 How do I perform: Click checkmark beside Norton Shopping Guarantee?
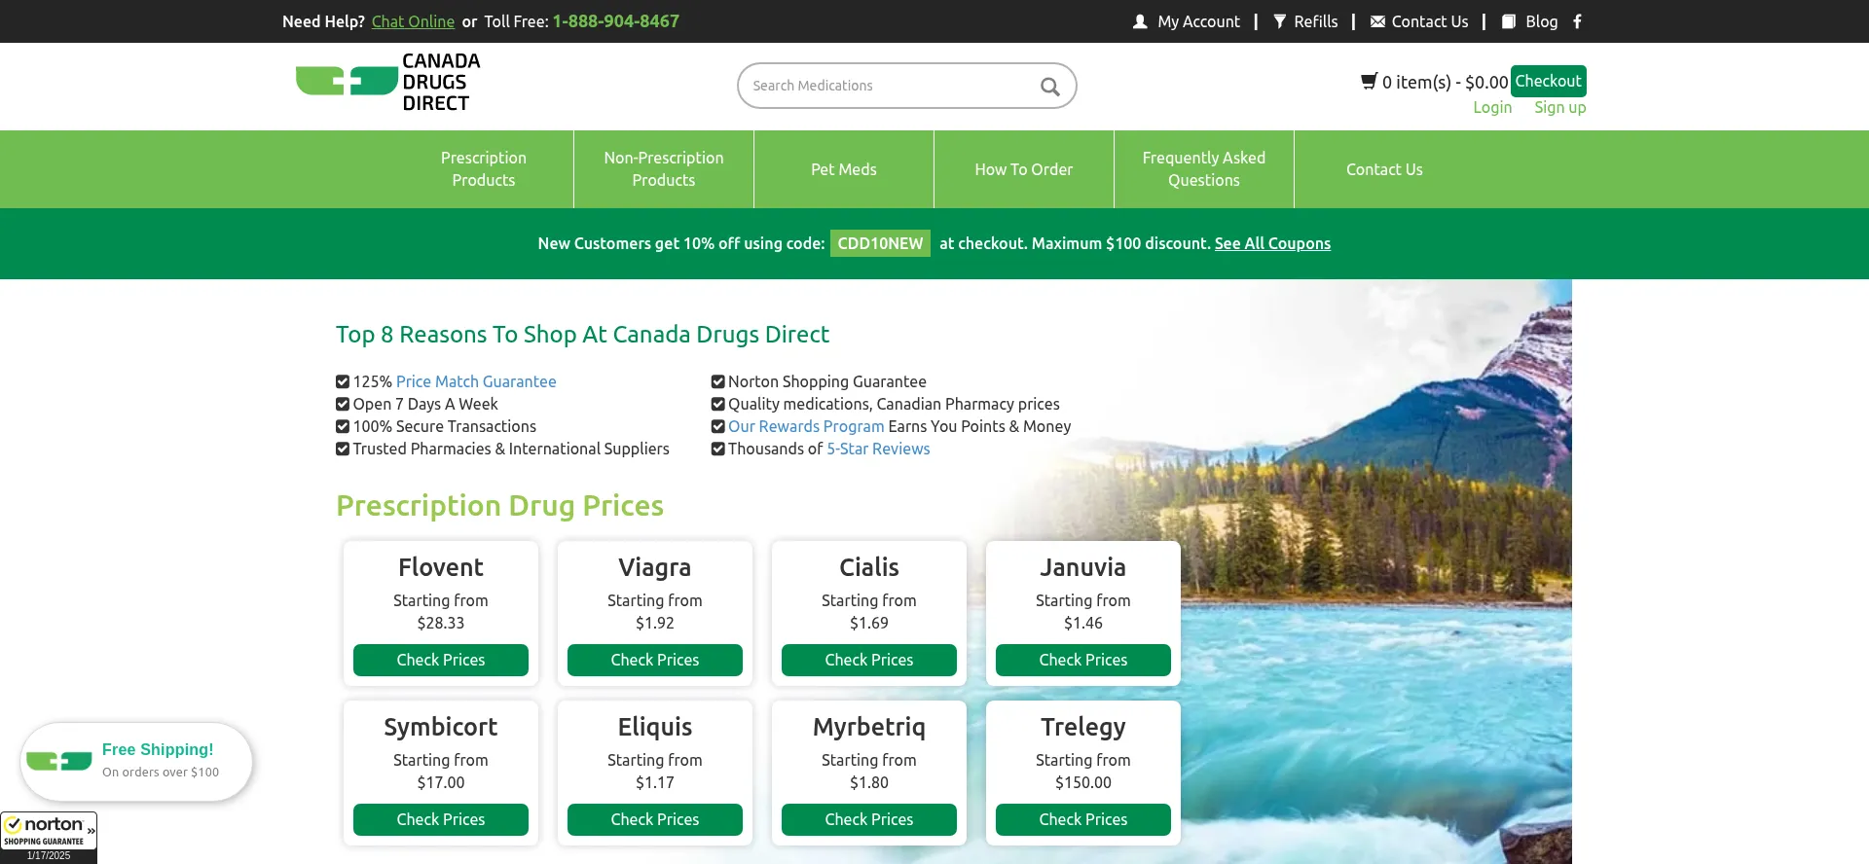pyautogui.click(x=718, y=381)
